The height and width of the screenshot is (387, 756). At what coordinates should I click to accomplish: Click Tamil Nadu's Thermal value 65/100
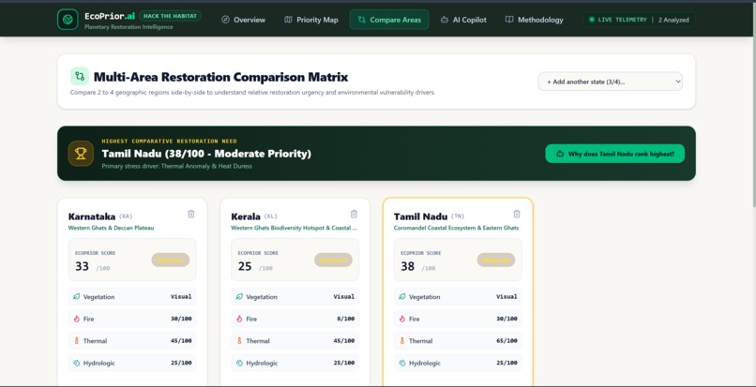507,341
